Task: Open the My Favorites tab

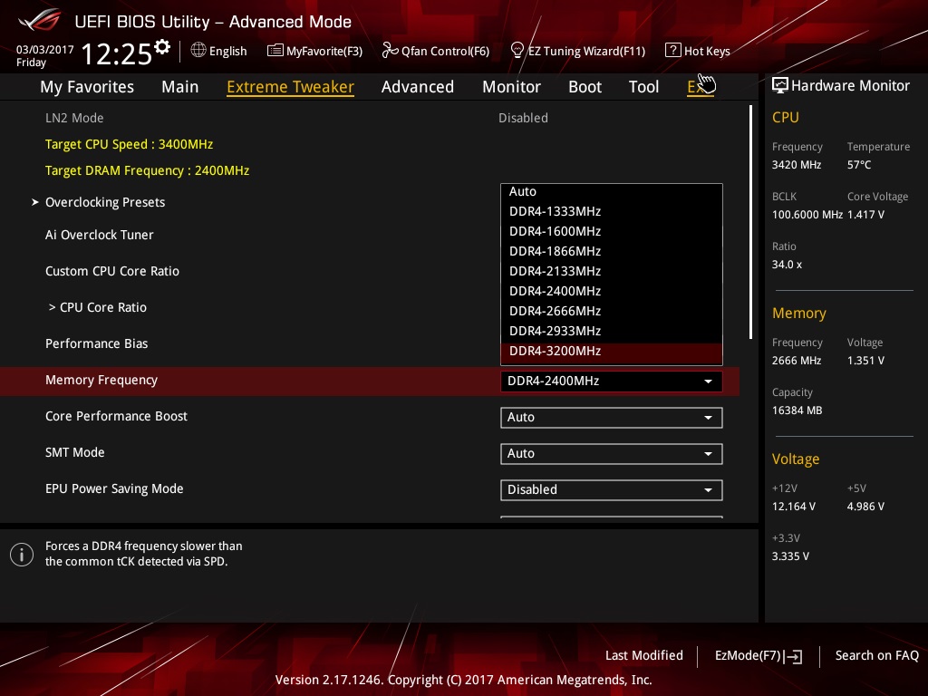Action: pos(87,87)
